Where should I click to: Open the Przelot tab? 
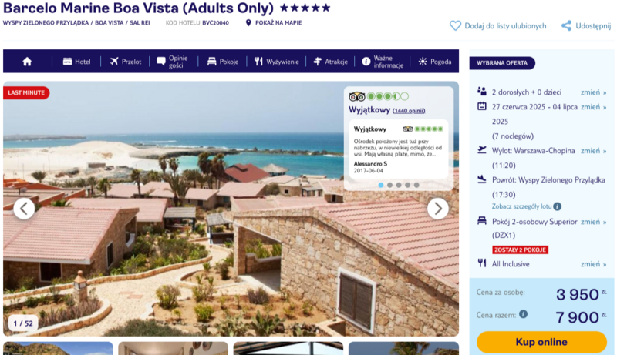point(126,62)
